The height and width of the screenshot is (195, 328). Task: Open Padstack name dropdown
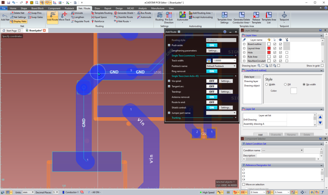click(234, 66)
